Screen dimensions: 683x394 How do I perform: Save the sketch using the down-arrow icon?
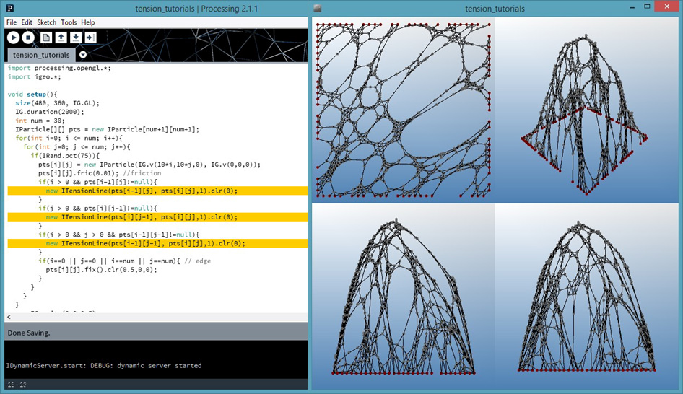tap(76, 37)
